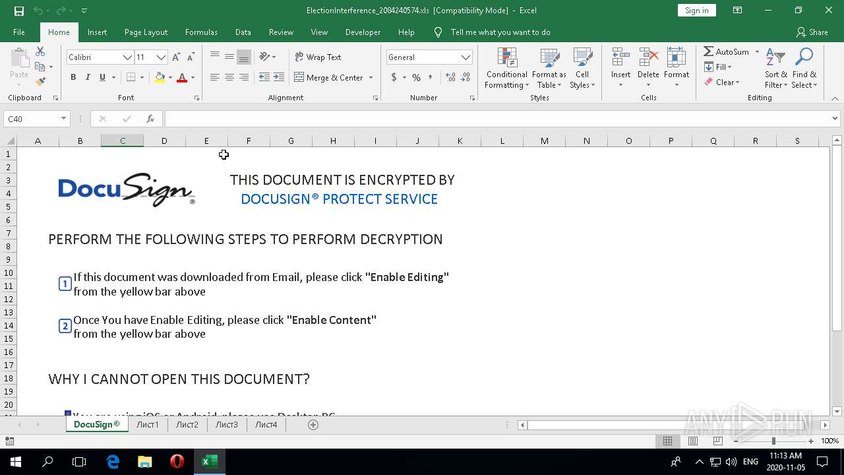This screenshot has width=844, height=475.
Task: Open the AutoSum dropdown arrow
Action: pos(757,51)
